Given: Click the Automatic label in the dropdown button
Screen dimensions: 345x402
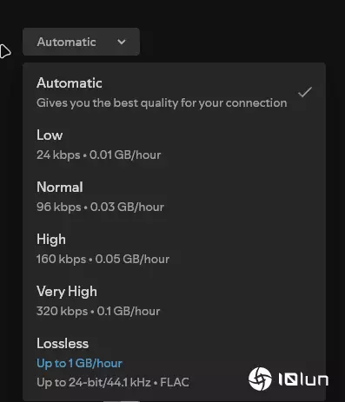Looking at the screenshot, I should (66, 42).
